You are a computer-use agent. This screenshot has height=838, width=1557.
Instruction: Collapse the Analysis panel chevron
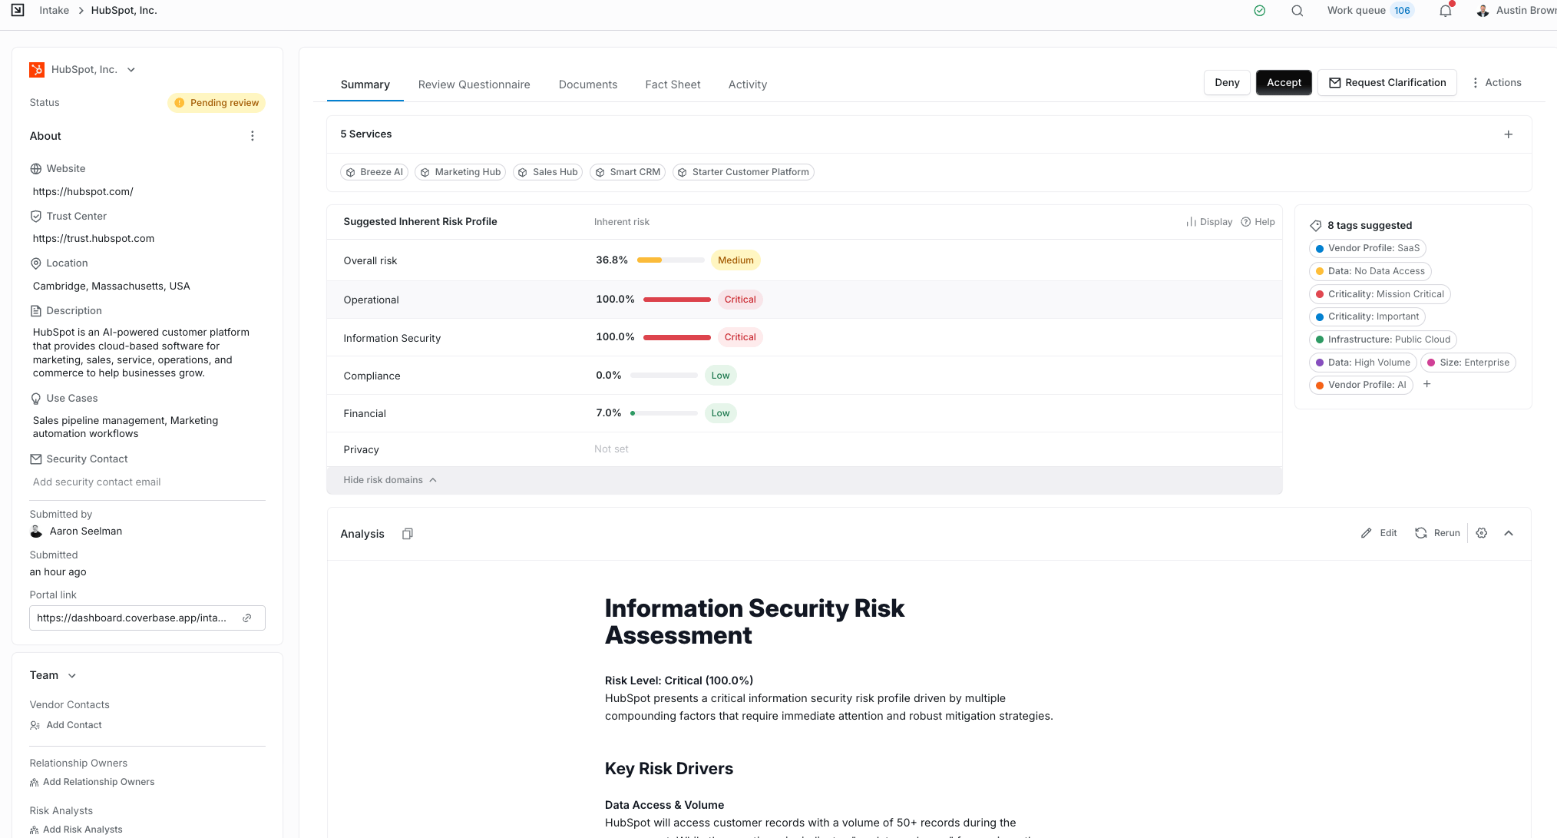1509,533
